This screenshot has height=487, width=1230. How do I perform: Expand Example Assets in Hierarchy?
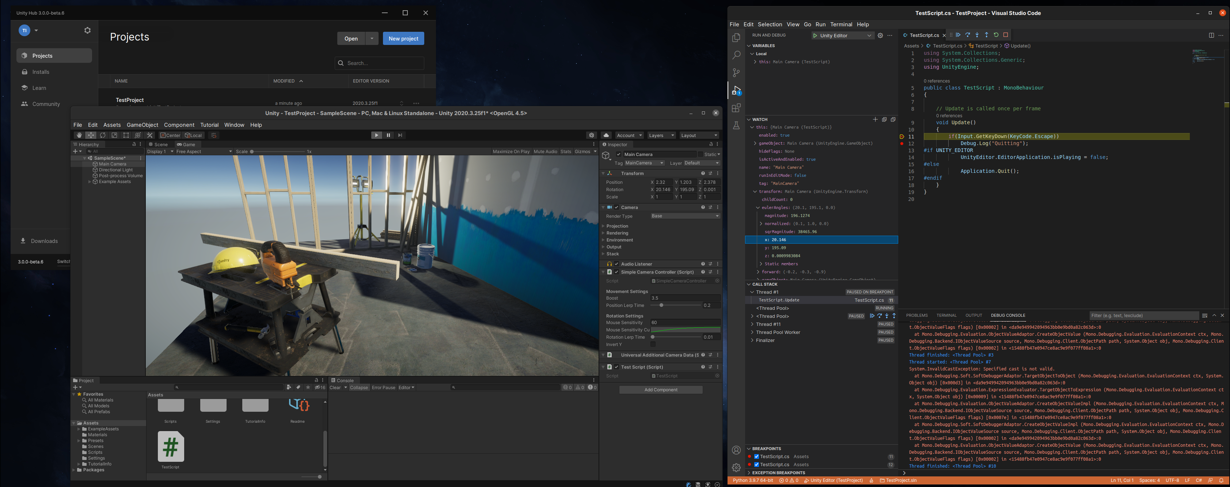pyautogui.click(x=90, y=182)
